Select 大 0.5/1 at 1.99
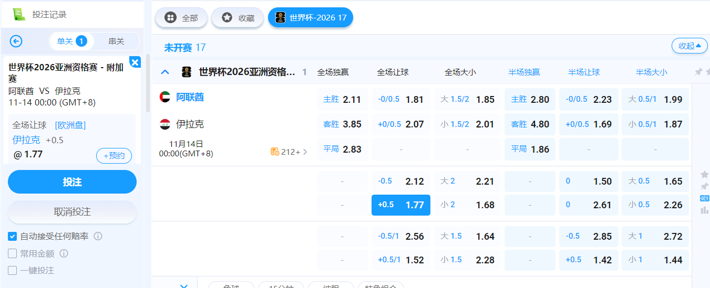The height and width of the screenshot is (288, 710). 655,99
